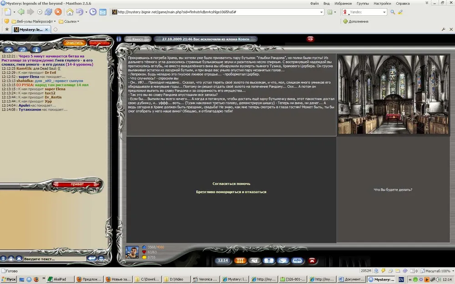The width and height of the screenshot is (455, 284).
Task: Expand the address bar URL dropdown
Action: coord(321,12)
